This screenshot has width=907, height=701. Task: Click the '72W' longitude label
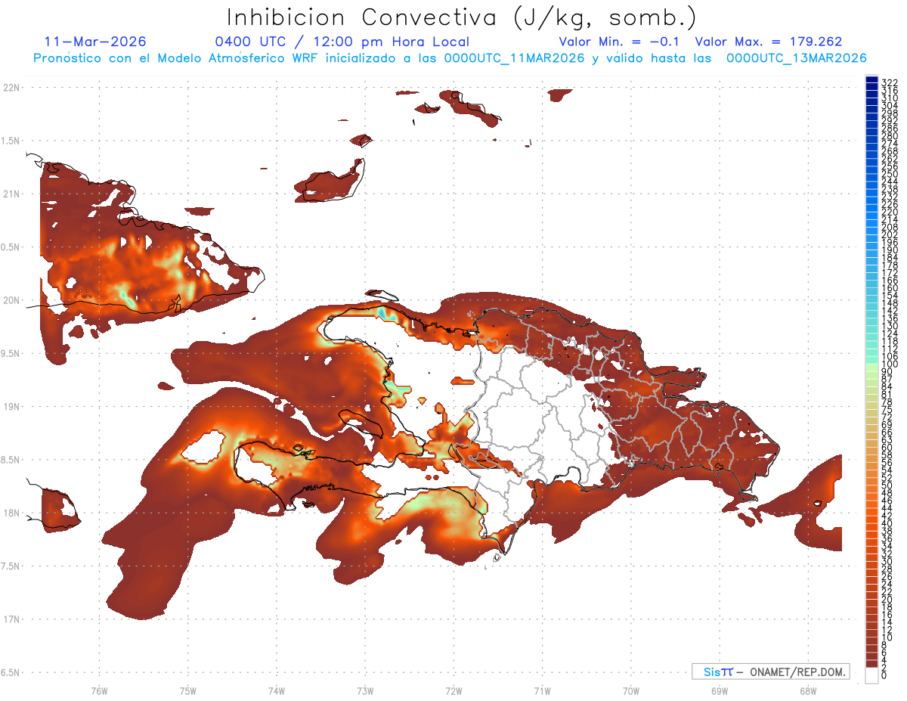click(x=453, y=690)
